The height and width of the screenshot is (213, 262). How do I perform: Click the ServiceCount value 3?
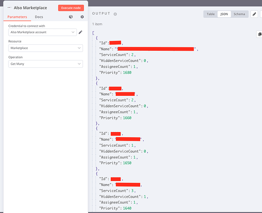pyautogui.click(x=132, y=191)
